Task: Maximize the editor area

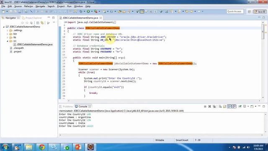Action: click(264, 18)
